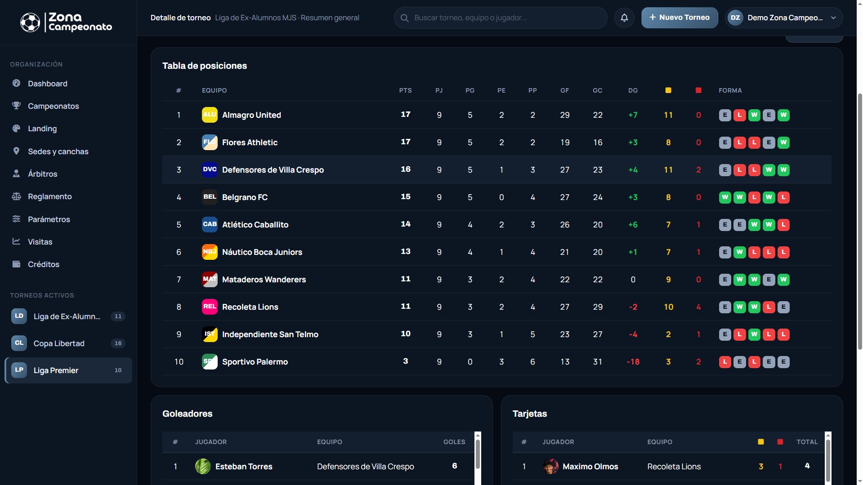Click the Dashboard gauge icon in sidebar
863x485 pixels.
coord(17,83)
